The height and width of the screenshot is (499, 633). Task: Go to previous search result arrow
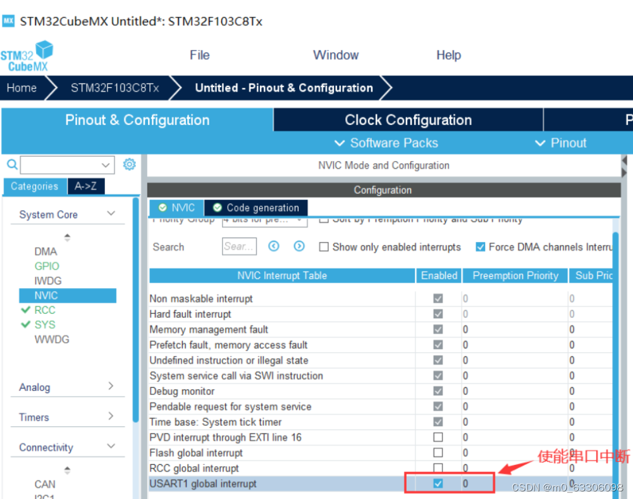coord(274,246)
